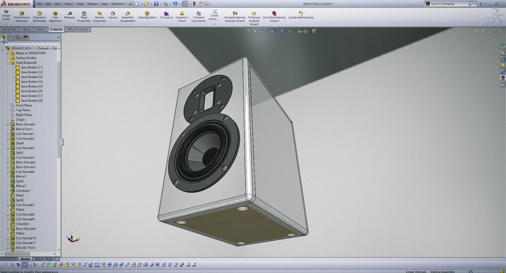Click the feature tree vertical scrollbar

point(59,110)
